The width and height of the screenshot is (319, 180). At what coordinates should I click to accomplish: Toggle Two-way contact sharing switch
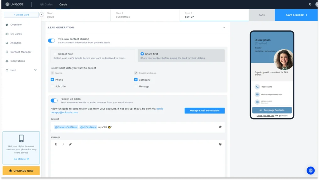[51, 41]
